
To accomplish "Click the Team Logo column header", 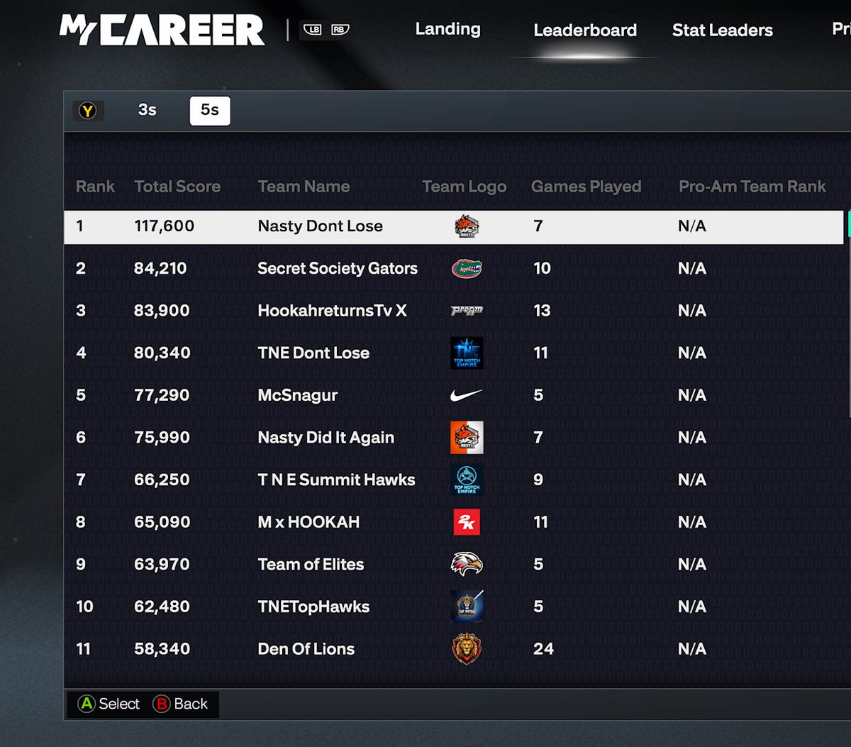I will click(465, 187).
